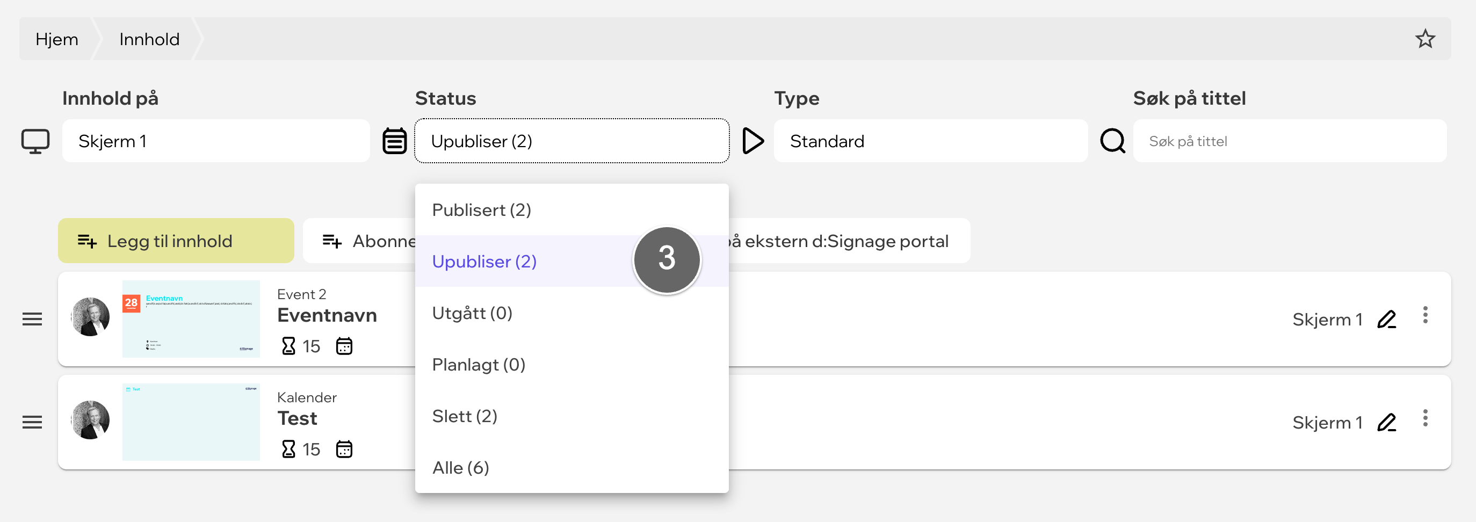Select Slett (2) status option
The width and height of the screenshot is (1476, 522).
click(x=572, y=416)
